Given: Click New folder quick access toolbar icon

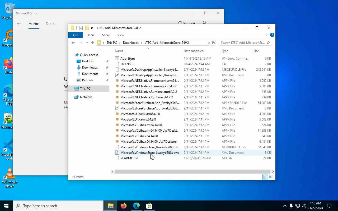Looking at the screenshot, I should (87, 28).
